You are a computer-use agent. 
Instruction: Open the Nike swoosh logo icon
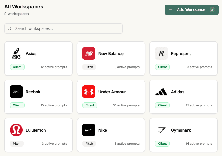tap(89, 130)
